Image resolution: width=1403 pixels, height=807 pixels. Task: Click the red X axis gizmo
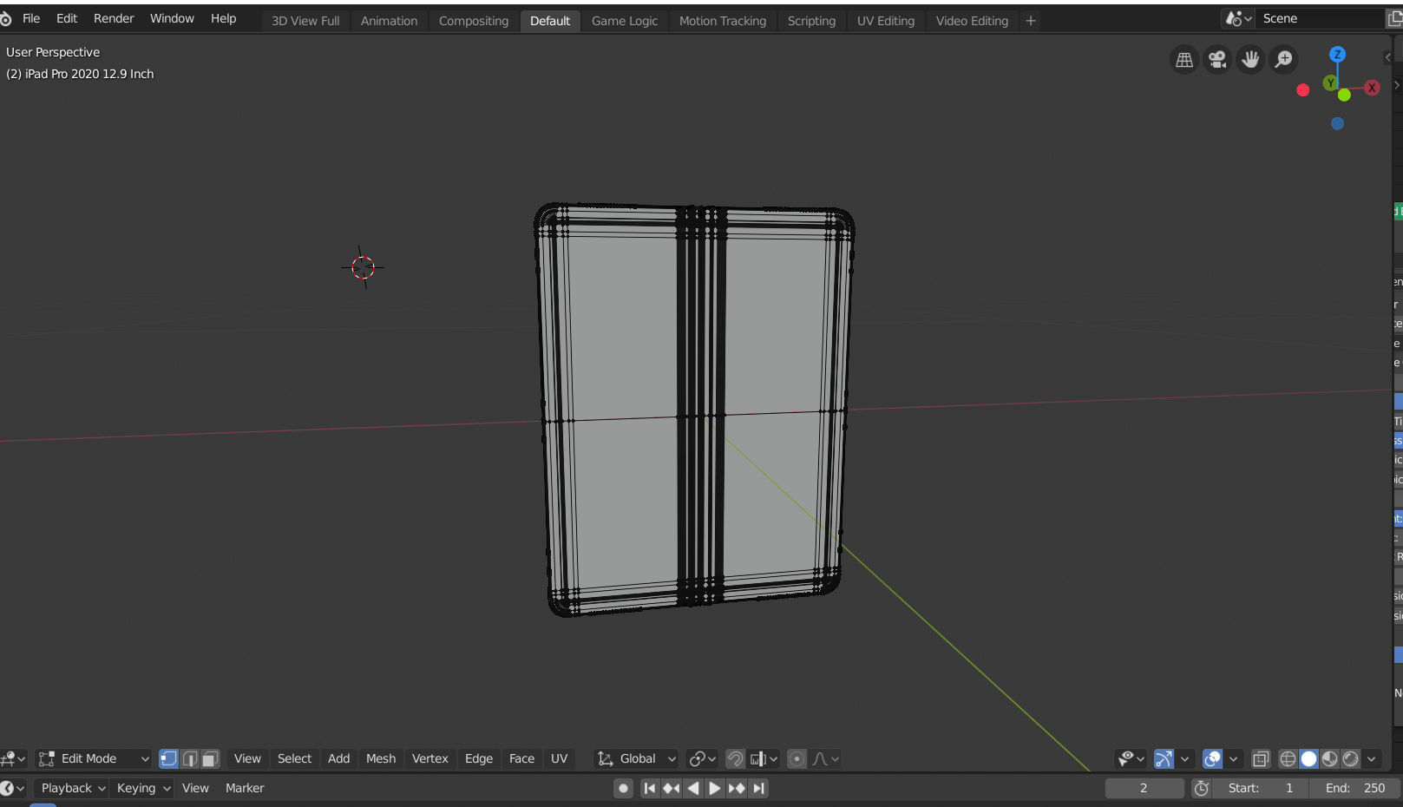(1372, 88)
